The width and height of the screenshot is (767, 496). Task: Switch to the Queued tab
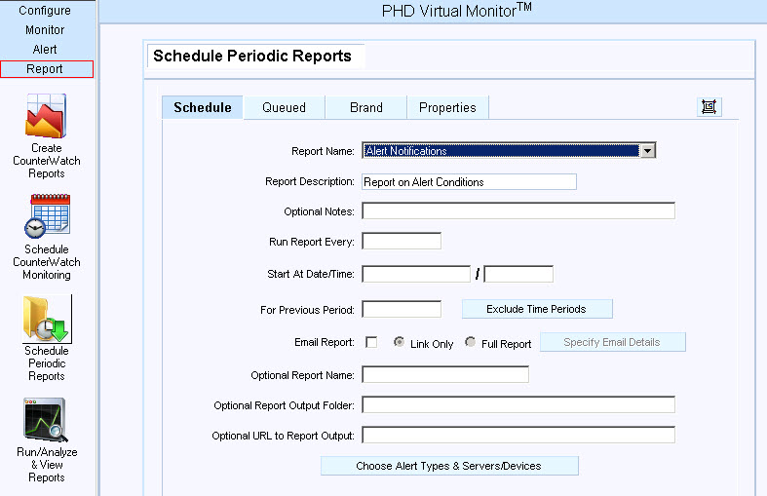(284, 107)
